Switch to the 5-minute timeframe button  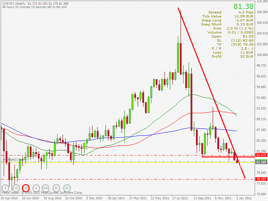6,188
